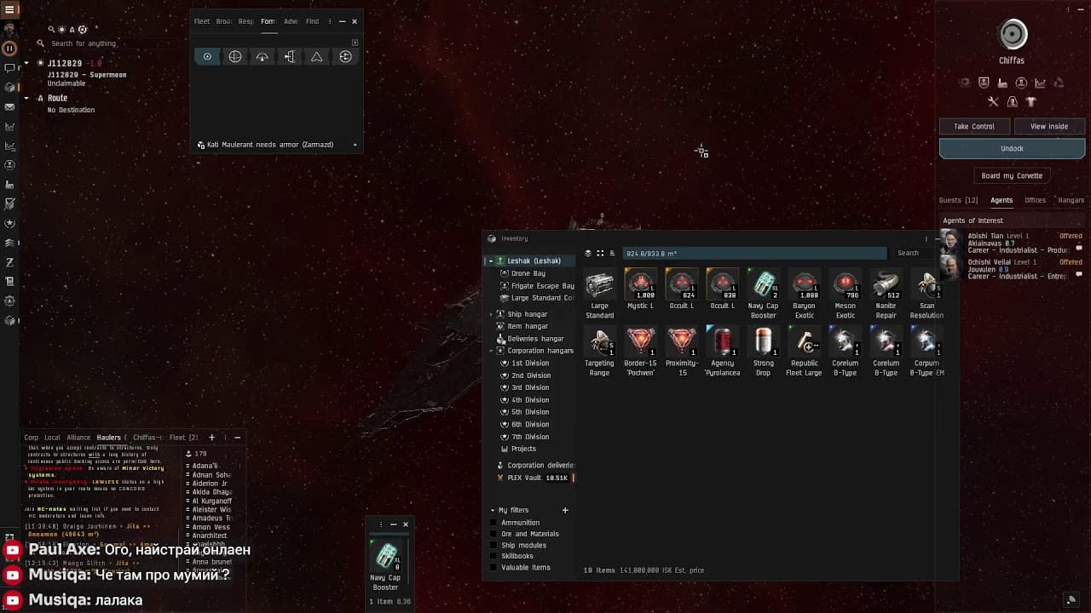Select Border-15 'Pochven' item
This screenshot has width=1091, height=613.
coord(641,352)
